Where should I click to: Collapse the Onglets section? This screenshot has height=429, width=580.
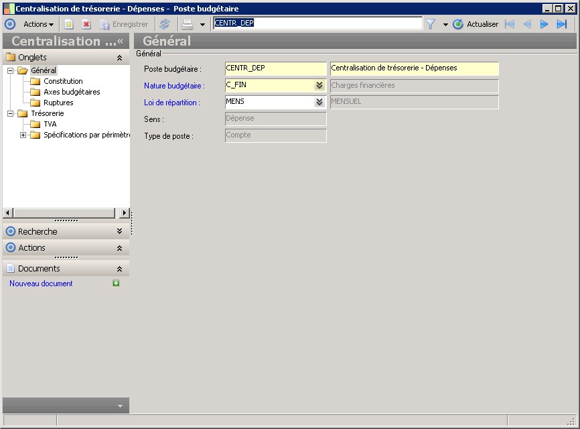(119, 58)
